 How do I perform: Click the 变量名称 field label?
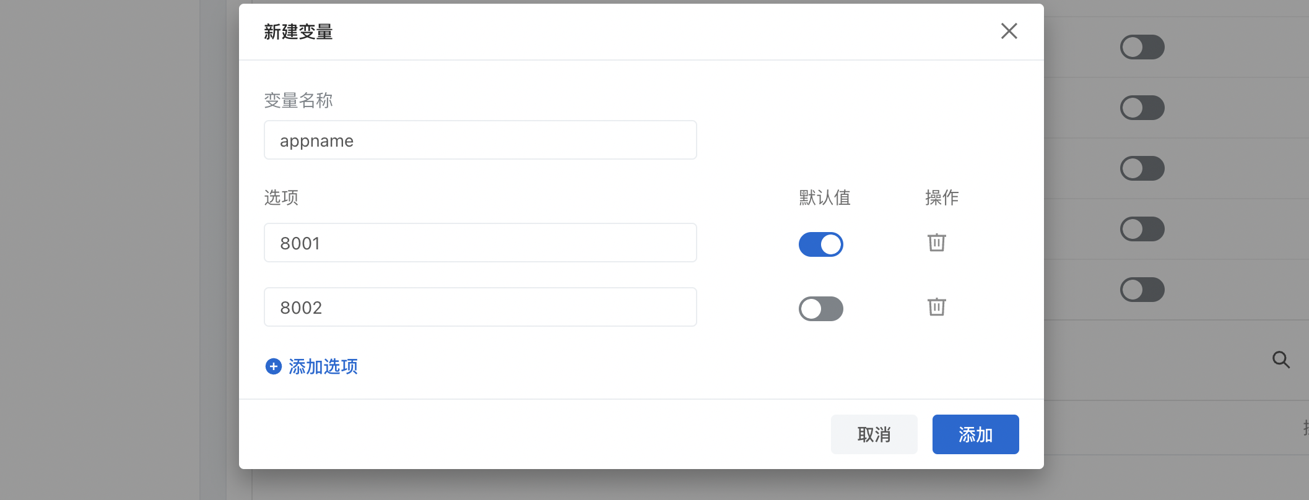click(298, 100)
